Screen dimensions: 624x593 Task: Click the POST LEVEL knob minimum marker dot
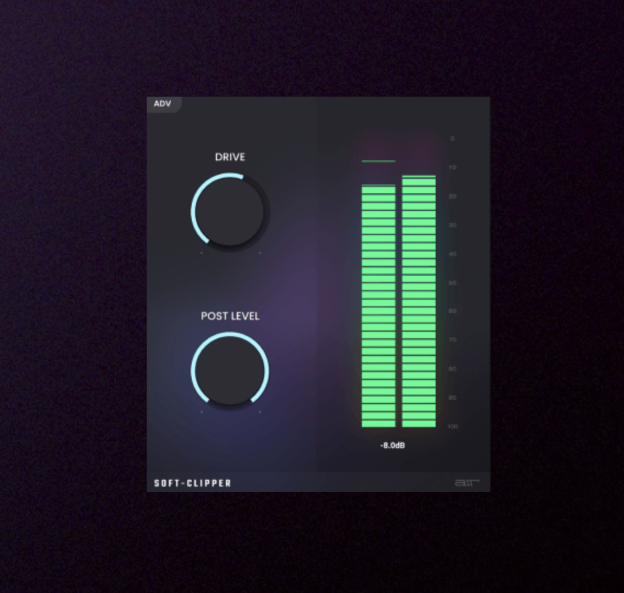(202, 412)
